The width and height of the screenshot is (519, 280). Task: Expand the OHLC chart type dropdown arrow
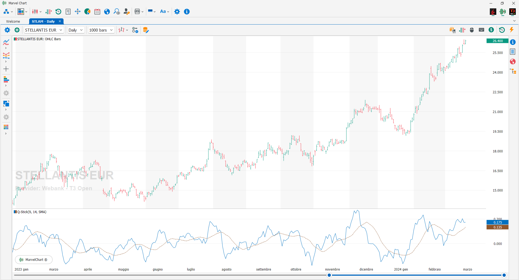click(x=127, y=30)
